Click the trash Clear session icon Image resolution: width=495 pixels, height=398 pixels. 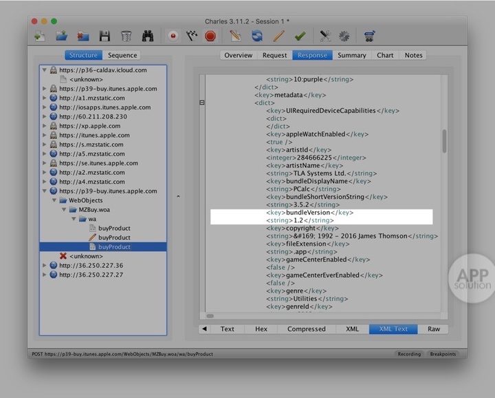click(x=126, y=36)
